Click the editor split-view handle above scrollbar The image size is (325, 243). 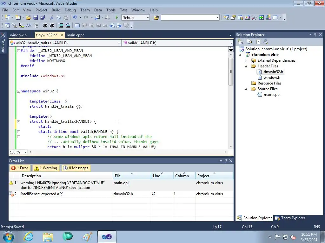click(x=231, y=49)
